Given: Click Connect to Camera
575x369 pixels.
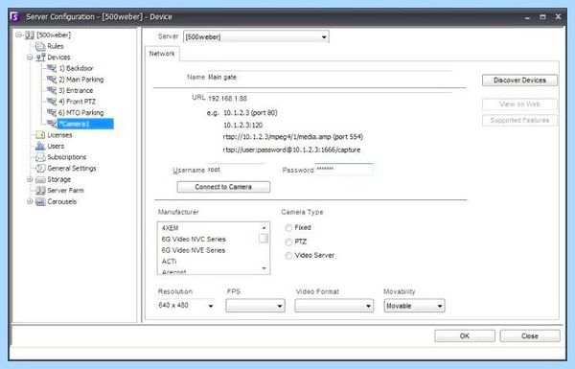Looking at the screenshot, I should (x=223, y=187).
